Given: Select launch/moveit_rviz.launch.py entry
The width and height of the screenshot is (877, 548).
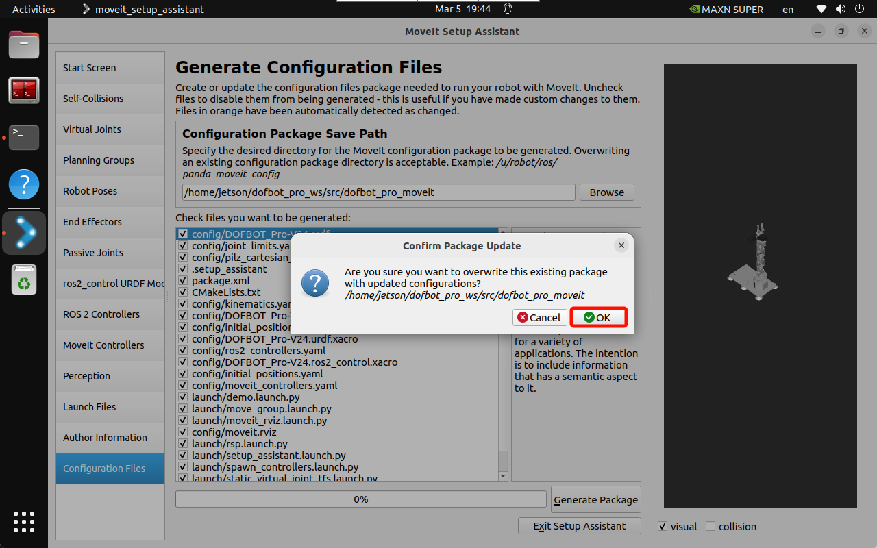Looking at the screenshot, I should tap(260, 420).
